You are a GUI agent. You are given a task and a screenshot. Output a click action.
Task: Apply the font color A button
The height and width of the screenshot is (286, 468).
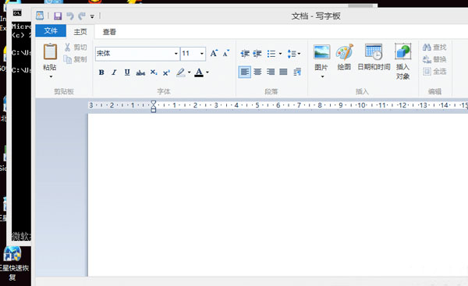(x=199, y=72)
